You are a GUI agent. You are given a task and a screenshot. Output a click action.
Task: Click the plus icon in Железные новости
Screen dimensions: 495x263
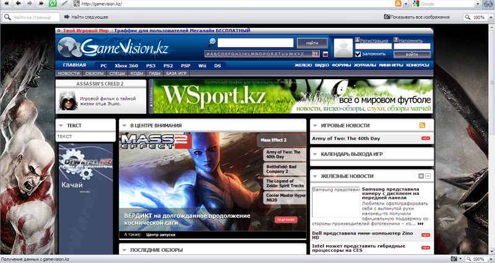tap(421, 176)
